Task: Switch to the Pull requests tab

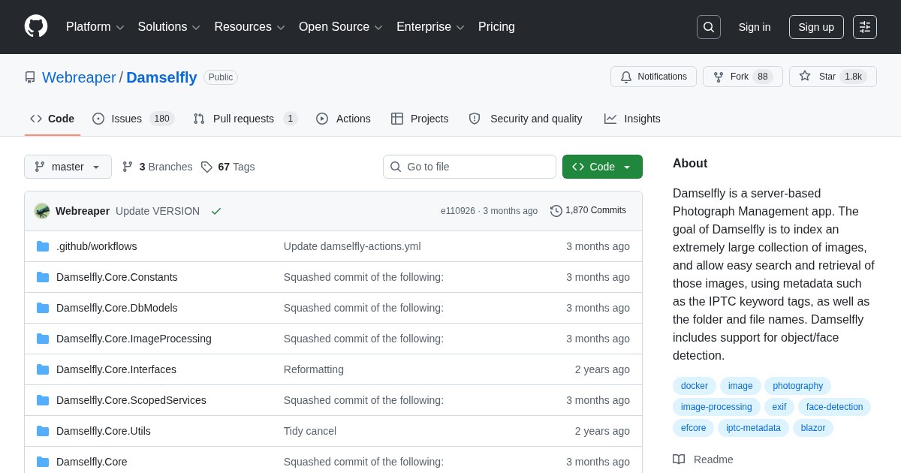Action: pos(246,119)
